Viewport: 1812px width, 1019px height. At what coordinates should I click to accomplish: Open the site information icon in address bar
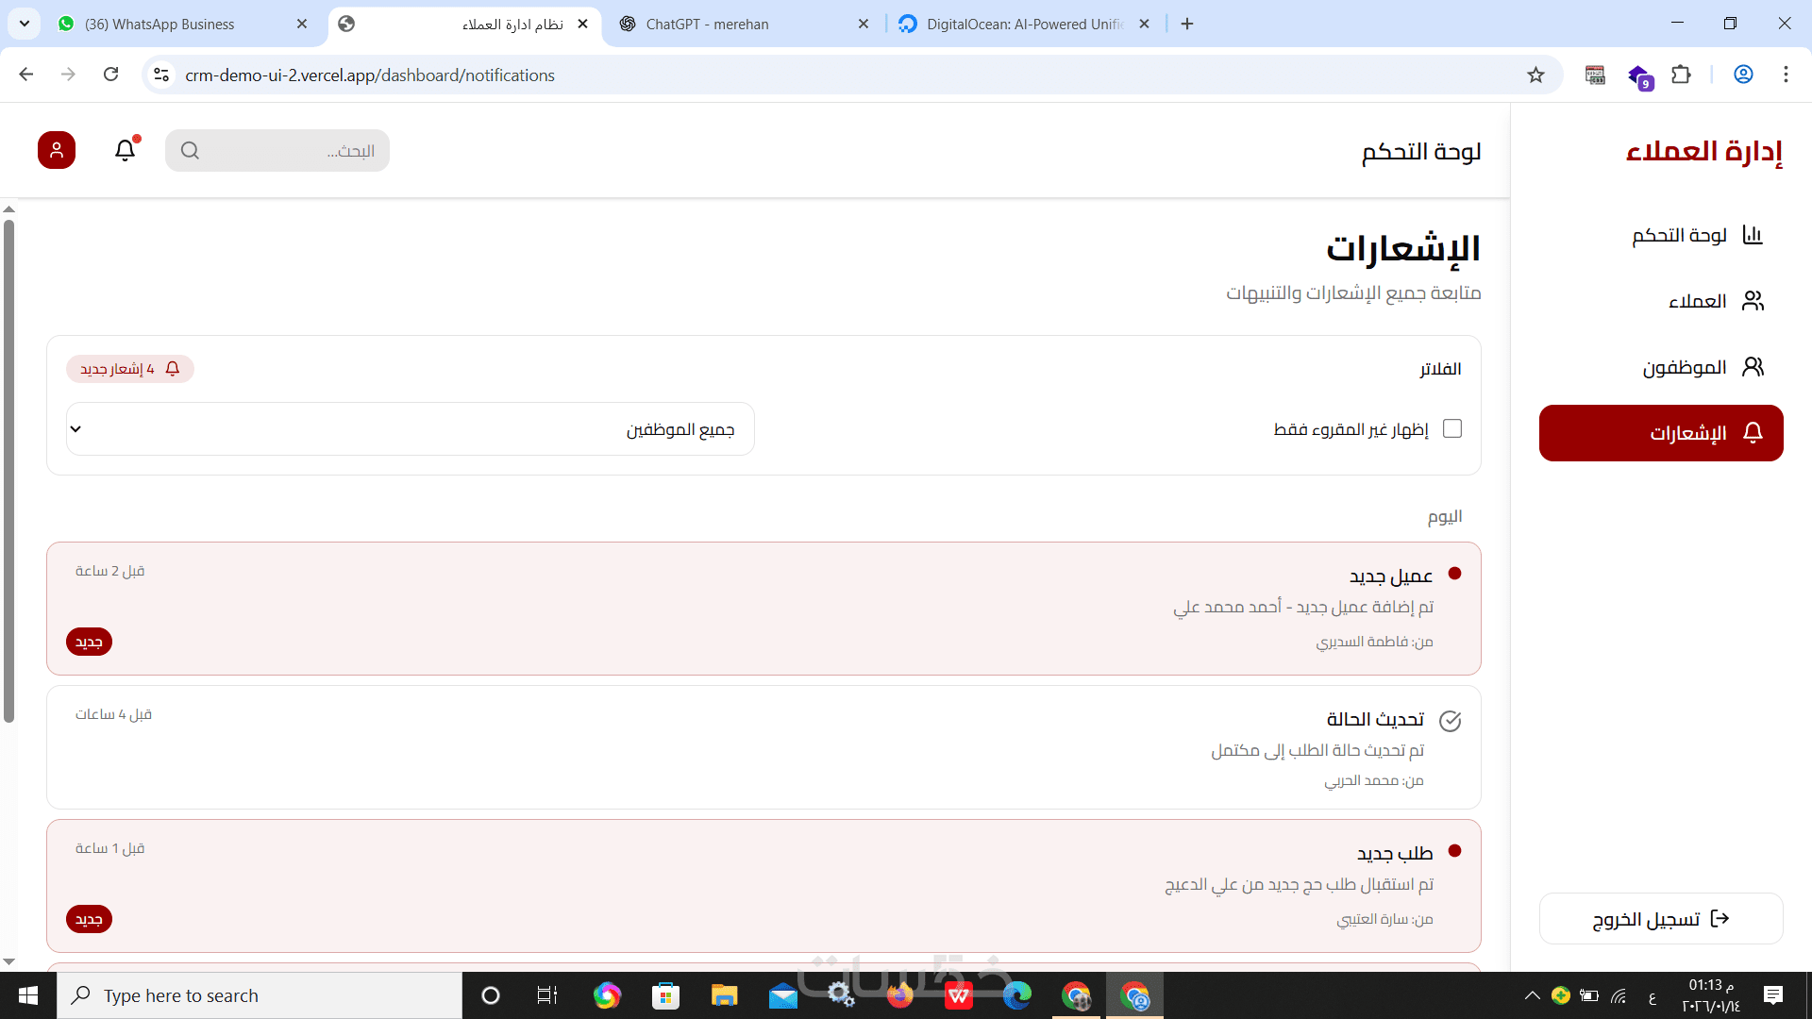tap(161, 75)
